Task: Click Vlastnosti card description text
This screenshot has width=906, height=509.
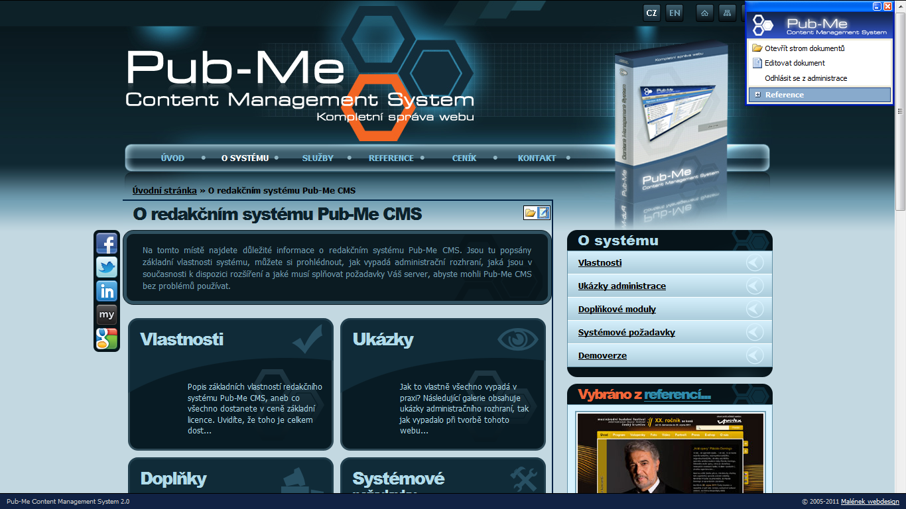Action: 255,408
